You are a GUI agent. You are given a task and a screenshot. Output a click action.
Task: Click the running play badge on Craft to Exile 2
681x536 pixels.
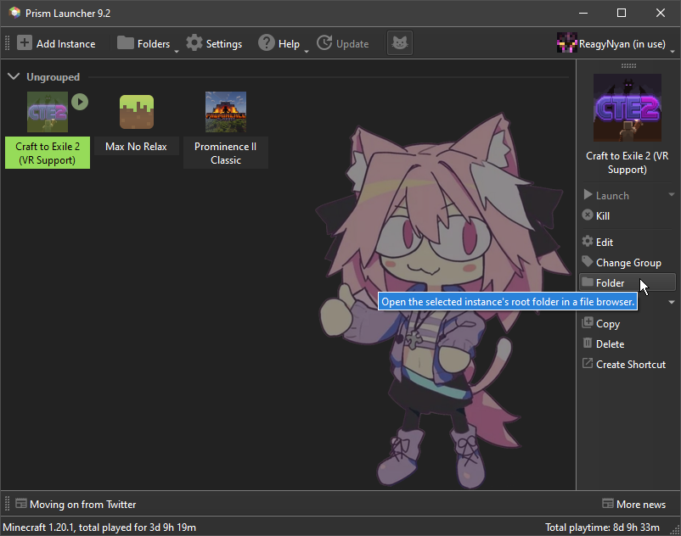[x=80, y=102]
